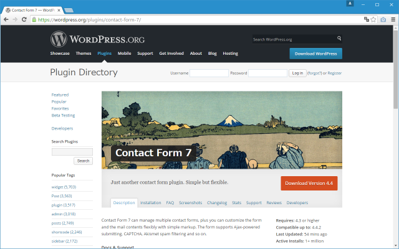Click the Search Plugins text field

pos(72,152)
